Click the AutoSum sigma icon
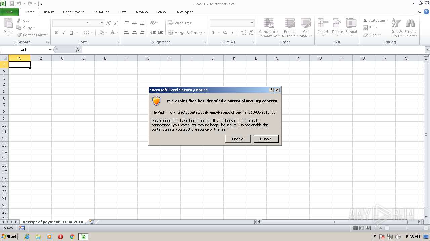 click(x=365, y=20)
